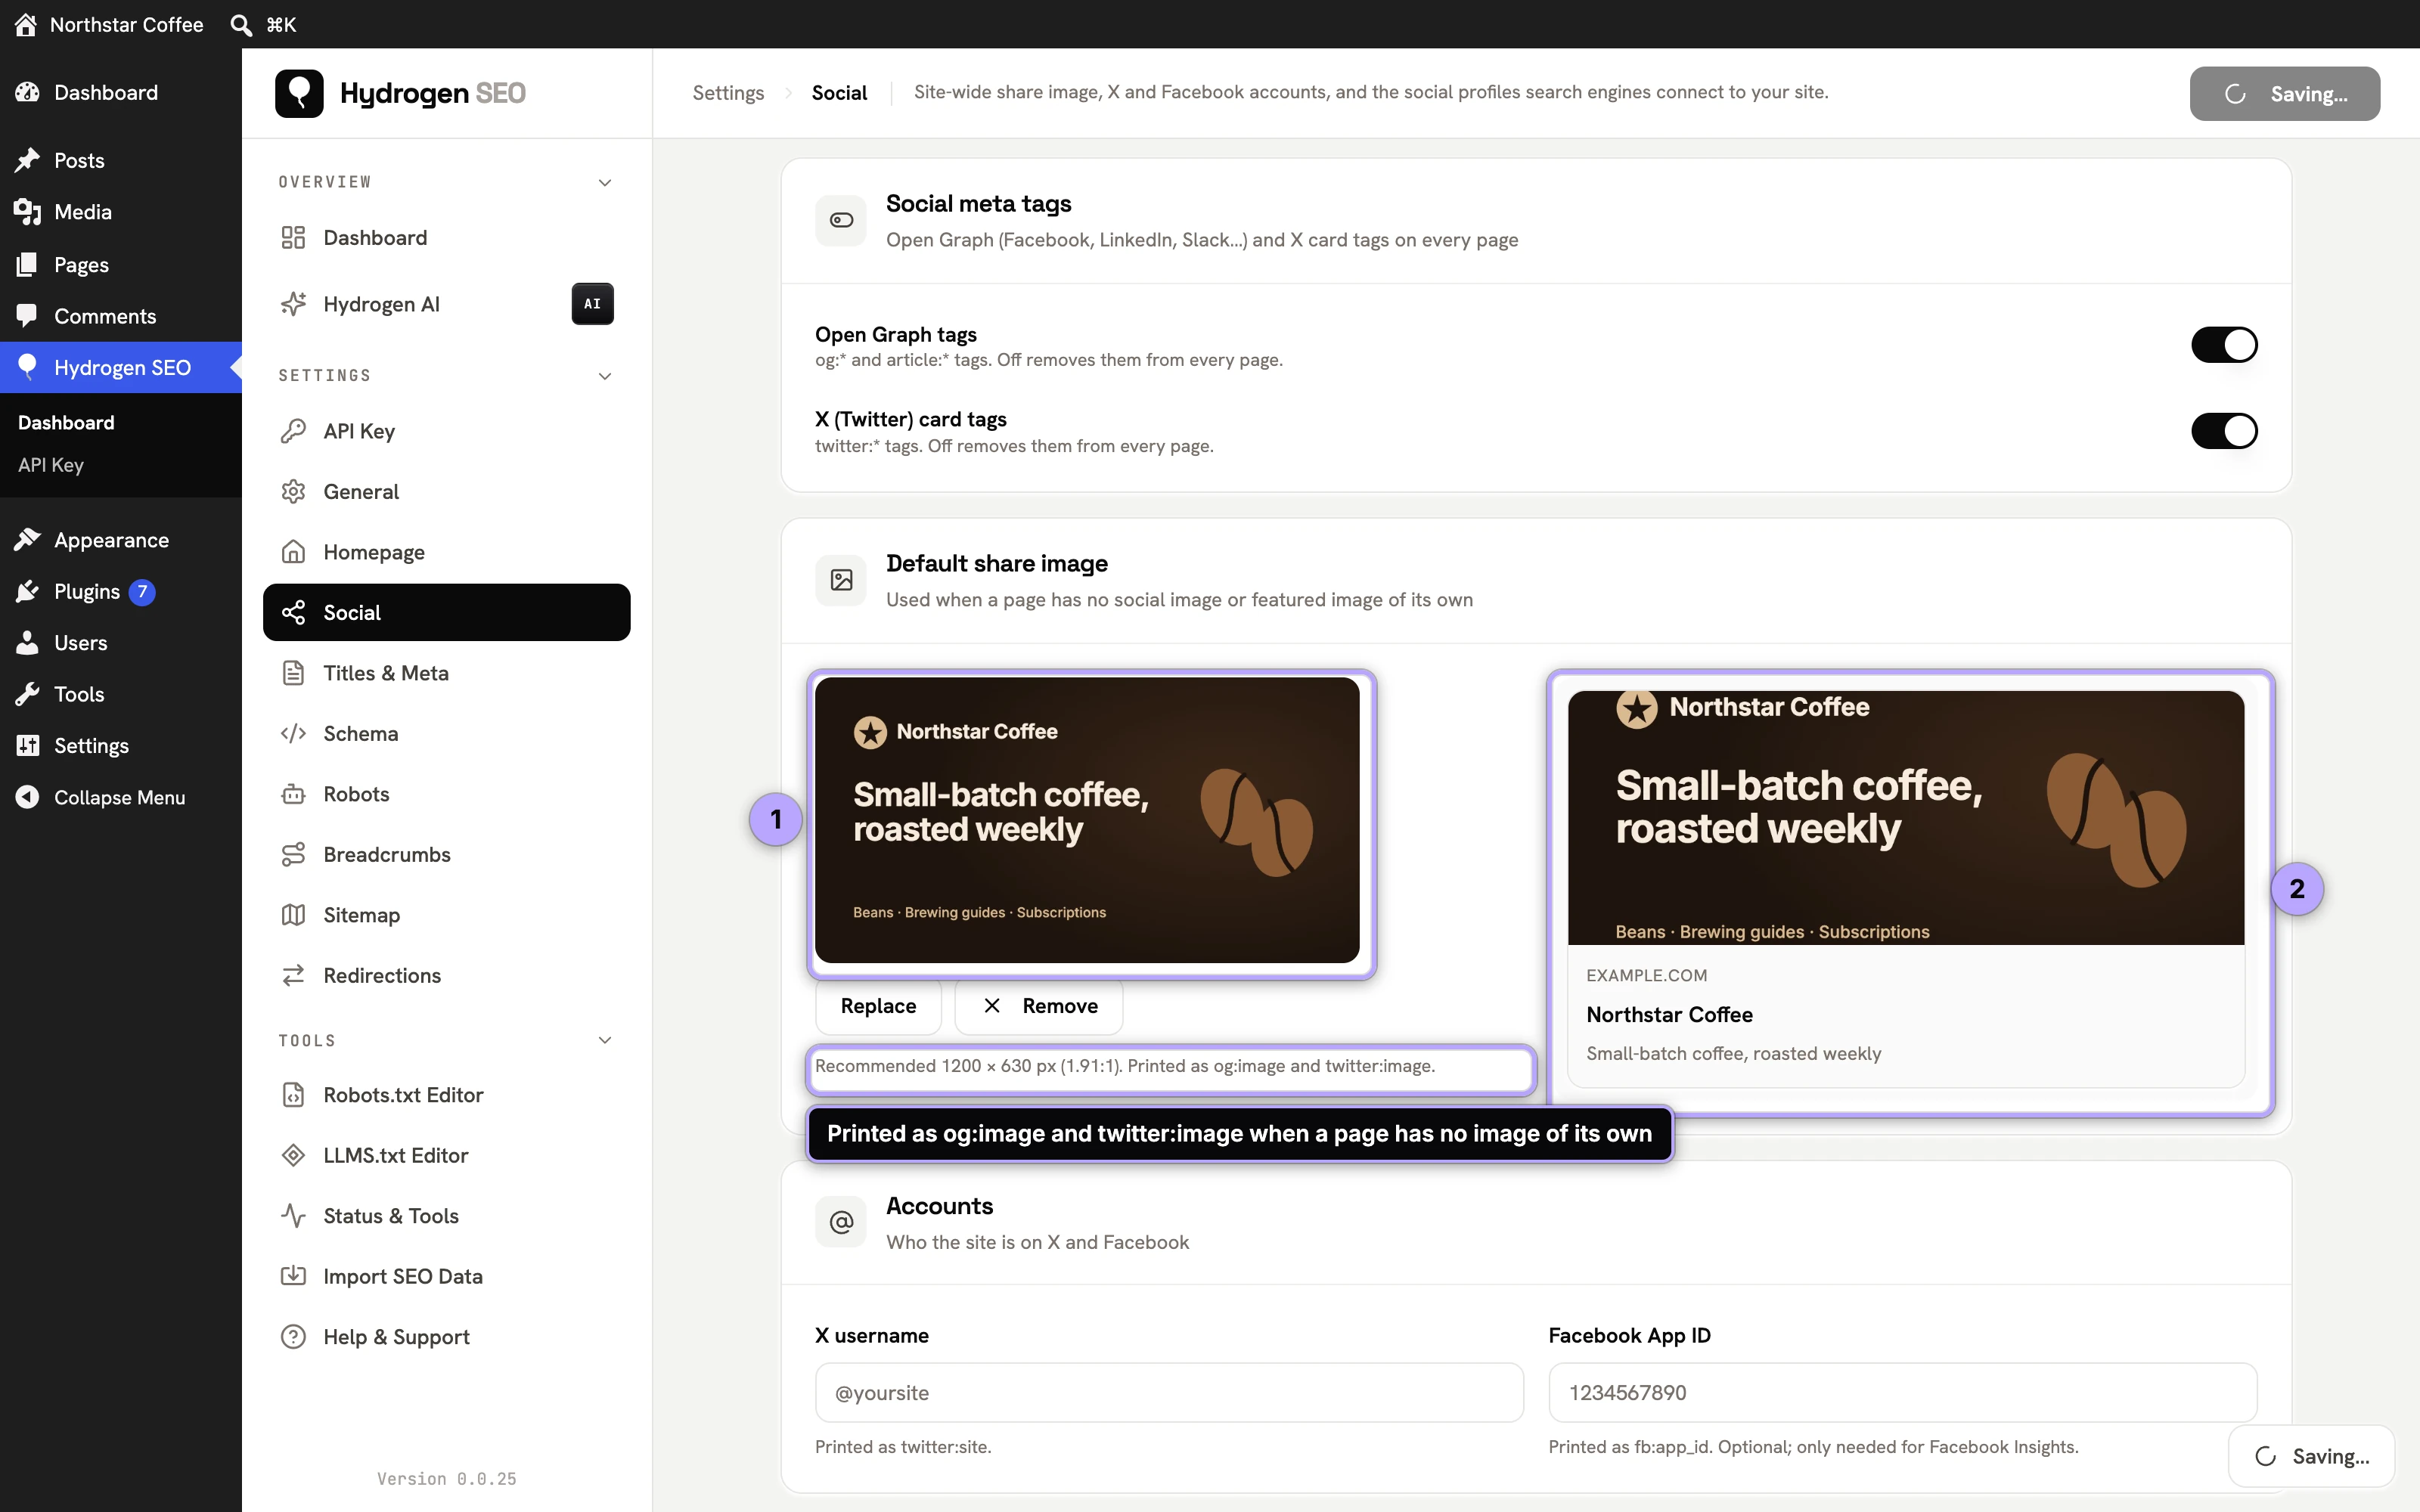Open the Redirections settings item

pos(446,976)
